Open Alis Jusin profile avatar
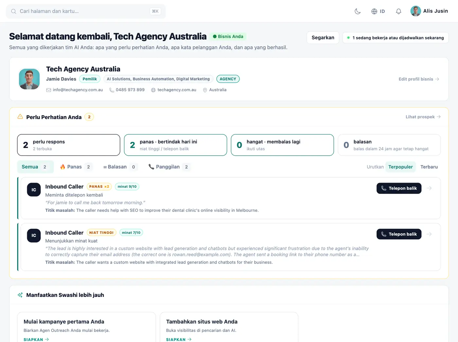Viewport: 458px width, 342px height. pos(416,11)
